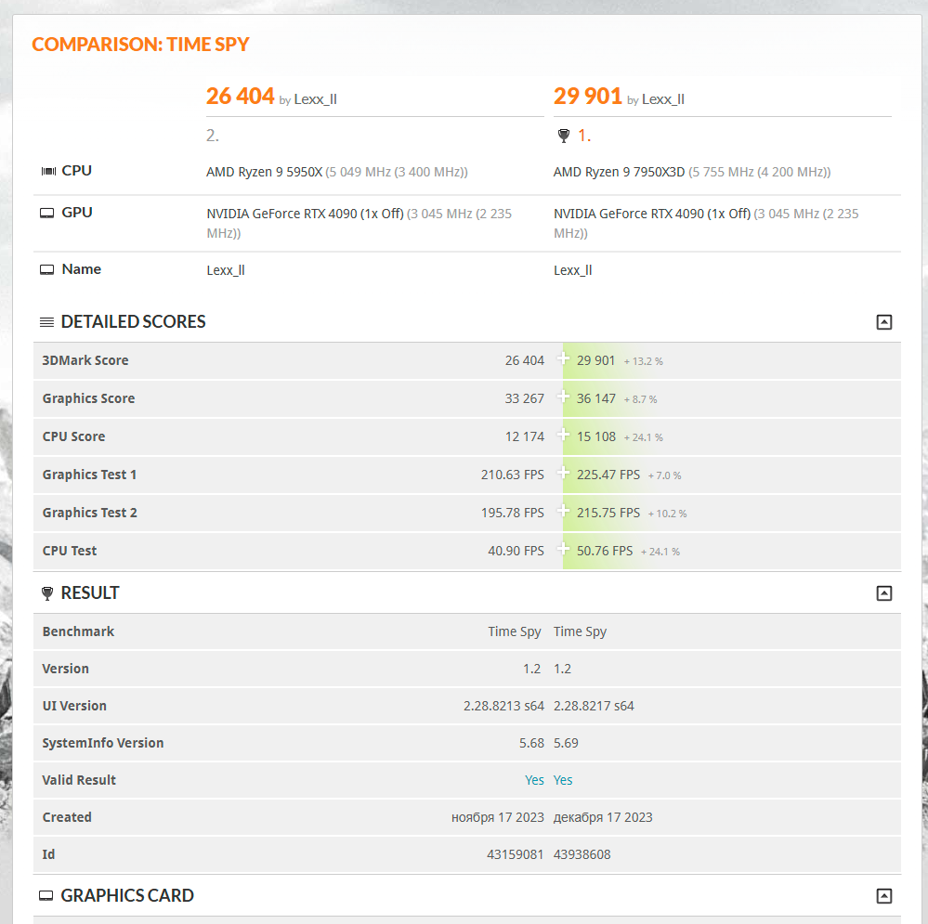Click the GPU row monitor icon
Image resolution: width=928 pixels, height=924 pixels.
(47, 213)
